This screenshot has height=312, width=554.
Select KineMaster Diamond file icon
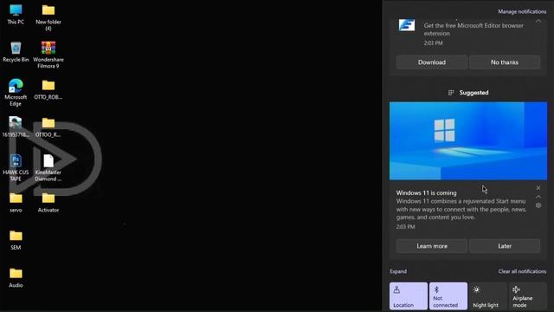pyautogui.click(x=48, y=168)
